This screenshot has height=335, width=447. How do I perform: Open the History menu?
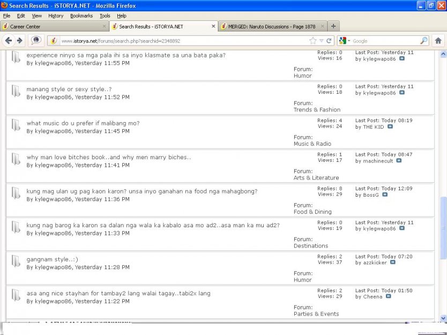click(56, 16)
